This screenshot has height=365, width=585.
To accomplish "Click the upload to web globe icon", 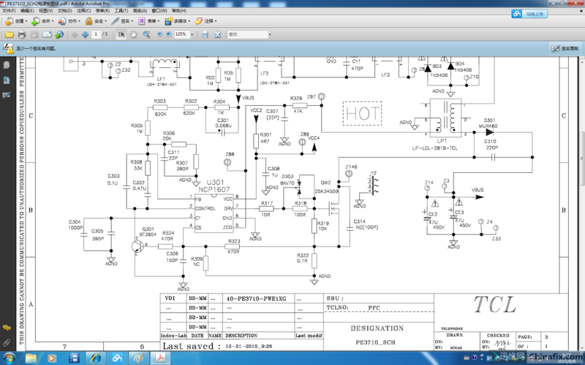I will (59, 34).
